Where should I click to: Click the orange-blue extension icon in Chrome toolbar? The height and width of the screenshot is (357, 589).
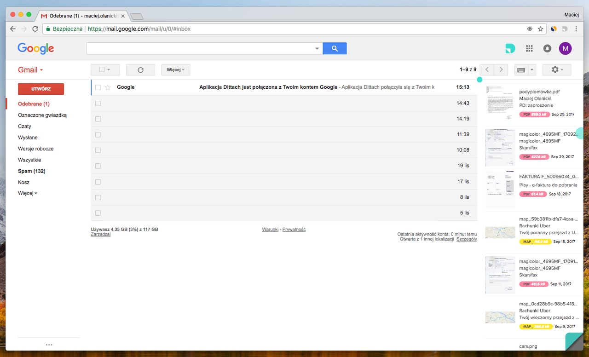(x=554, y=29)
